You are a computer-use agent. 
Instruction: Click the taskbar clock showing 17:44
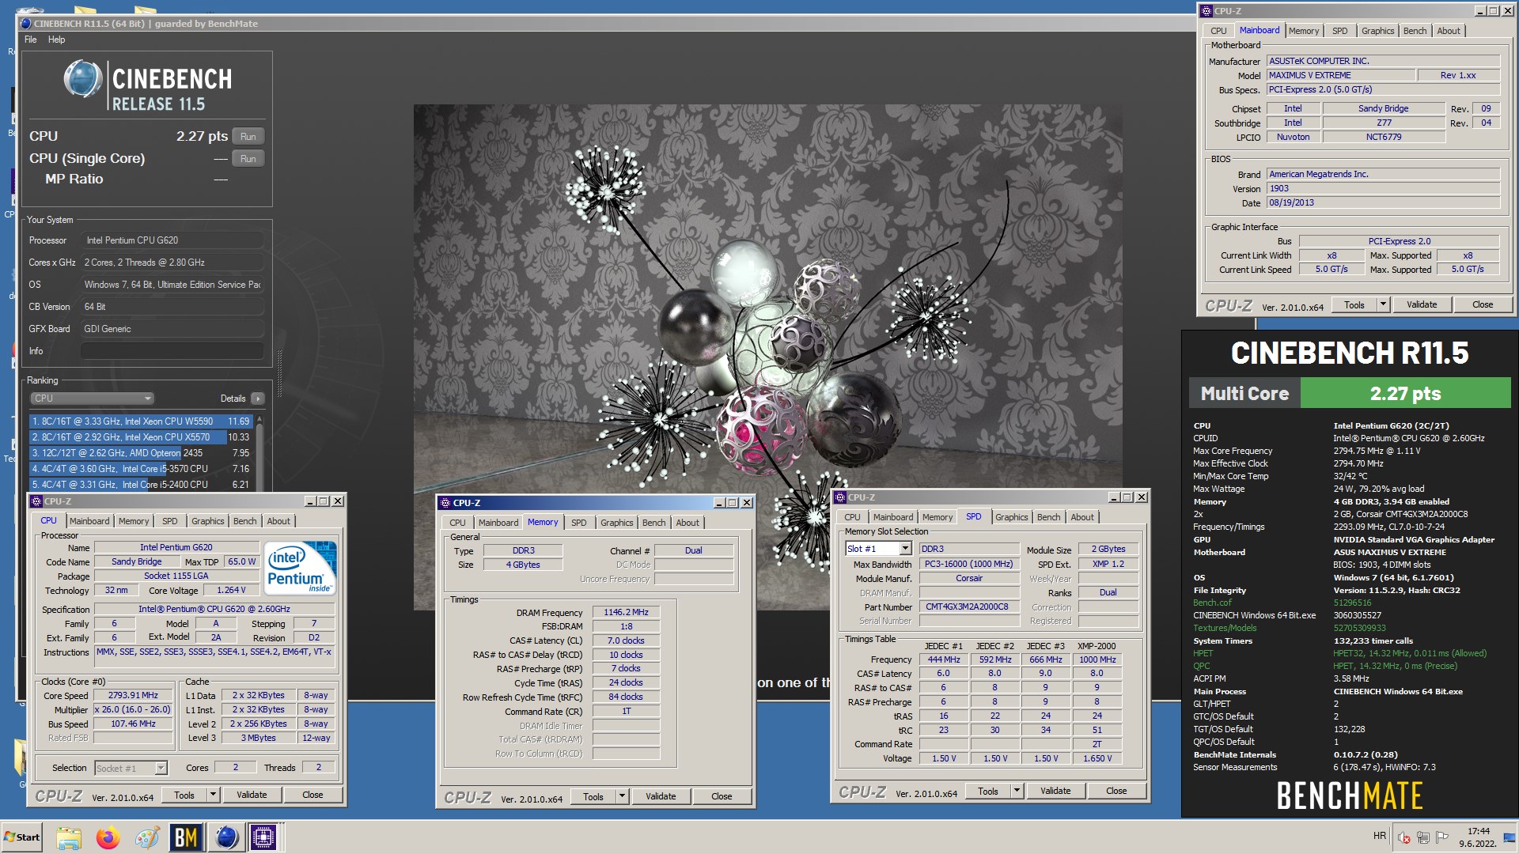click(1478, 837)
